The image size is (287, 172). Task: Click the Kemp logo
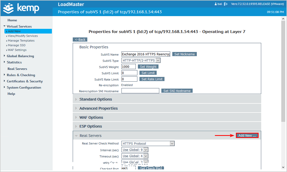click(21, 8)
